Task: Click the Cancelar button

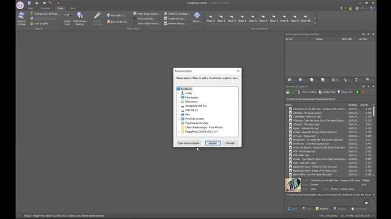Action: 230,144
